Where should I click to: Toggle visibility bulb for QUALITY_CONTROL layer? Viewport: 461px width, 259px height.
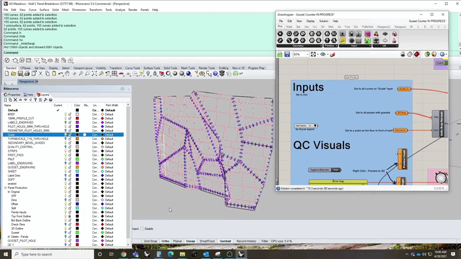point(65,147)
